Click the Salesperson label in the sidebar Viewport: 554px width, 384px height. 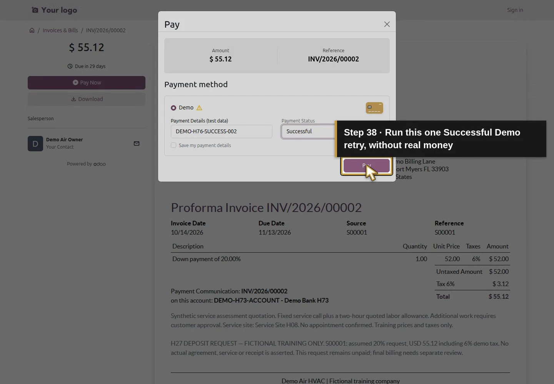[41, 119]
